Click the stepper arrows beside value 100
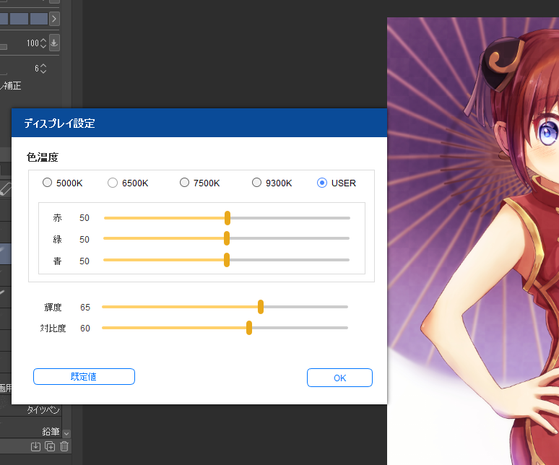 43,43
